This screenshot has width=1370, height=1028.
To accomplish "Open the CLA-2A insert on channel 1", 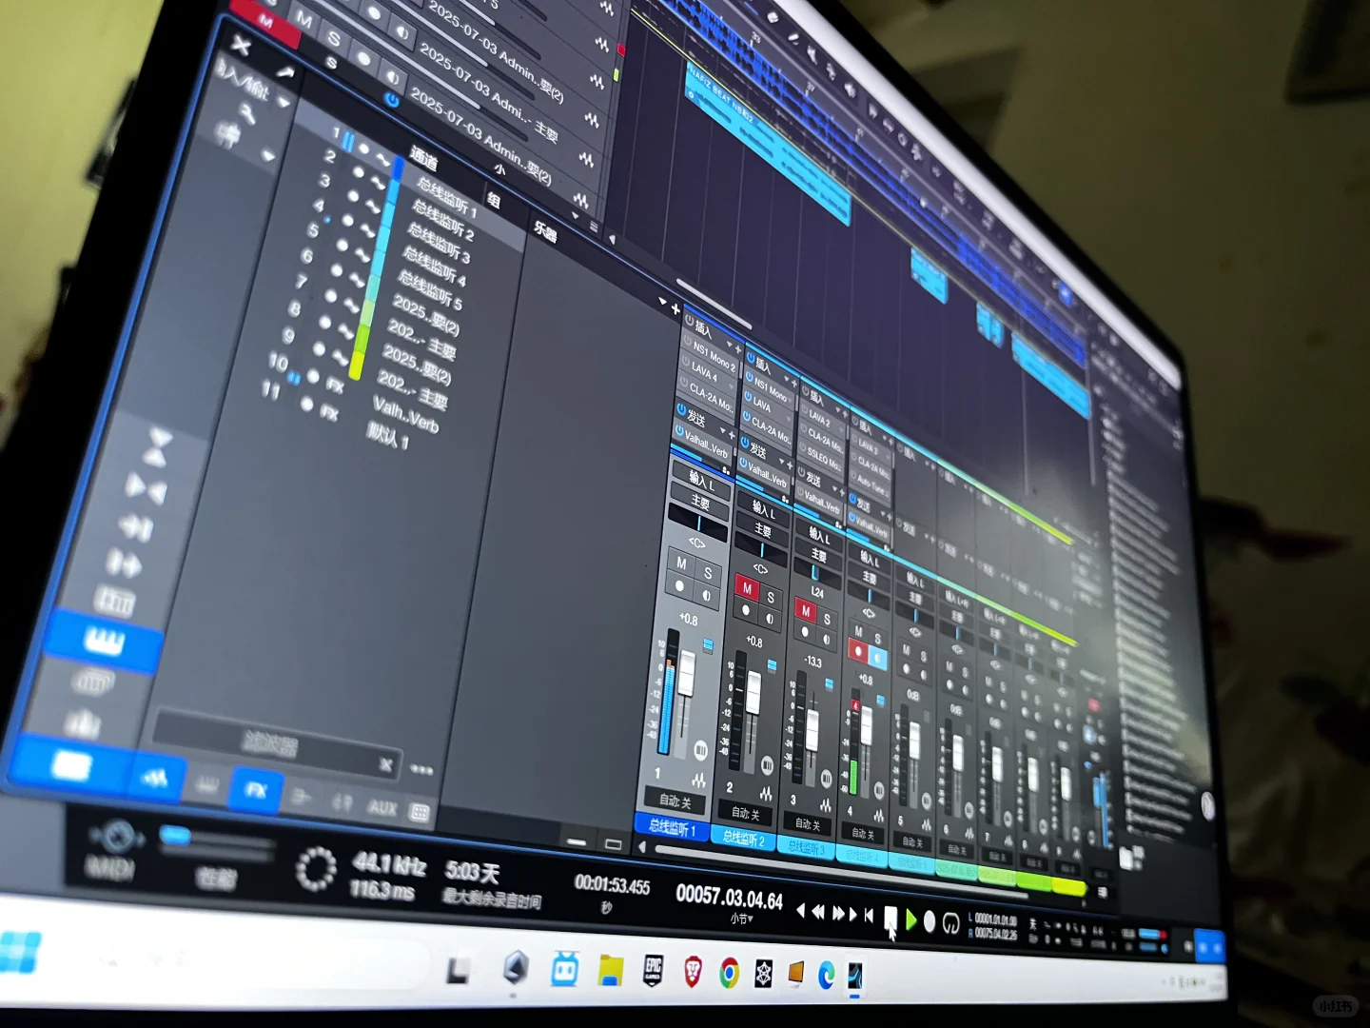I will (x=708, y=398).
